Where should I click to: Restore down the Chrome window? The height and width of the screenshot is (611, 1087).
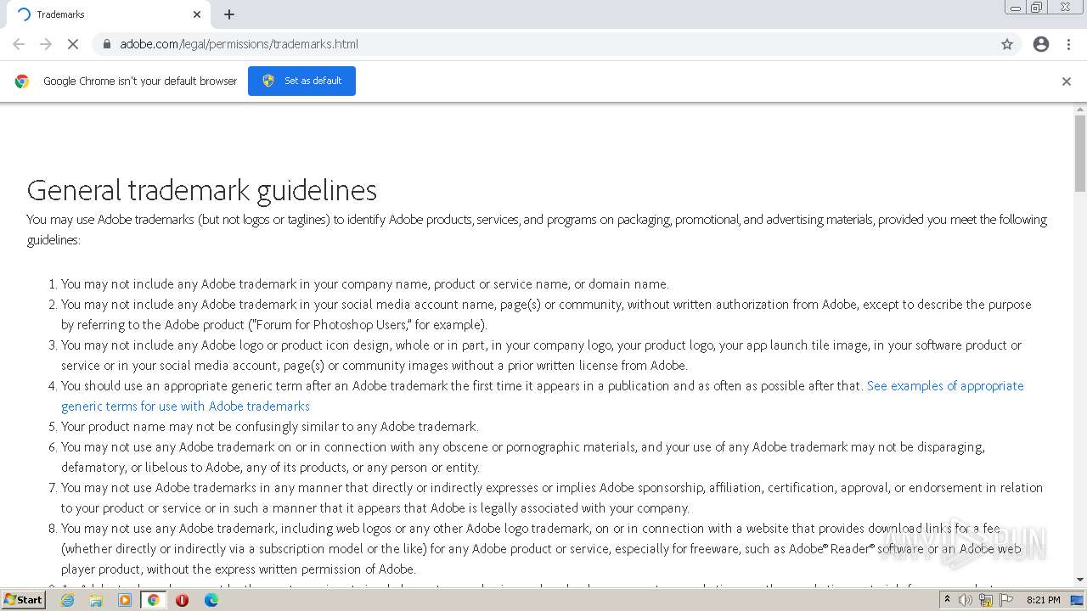coord(1036,8)
